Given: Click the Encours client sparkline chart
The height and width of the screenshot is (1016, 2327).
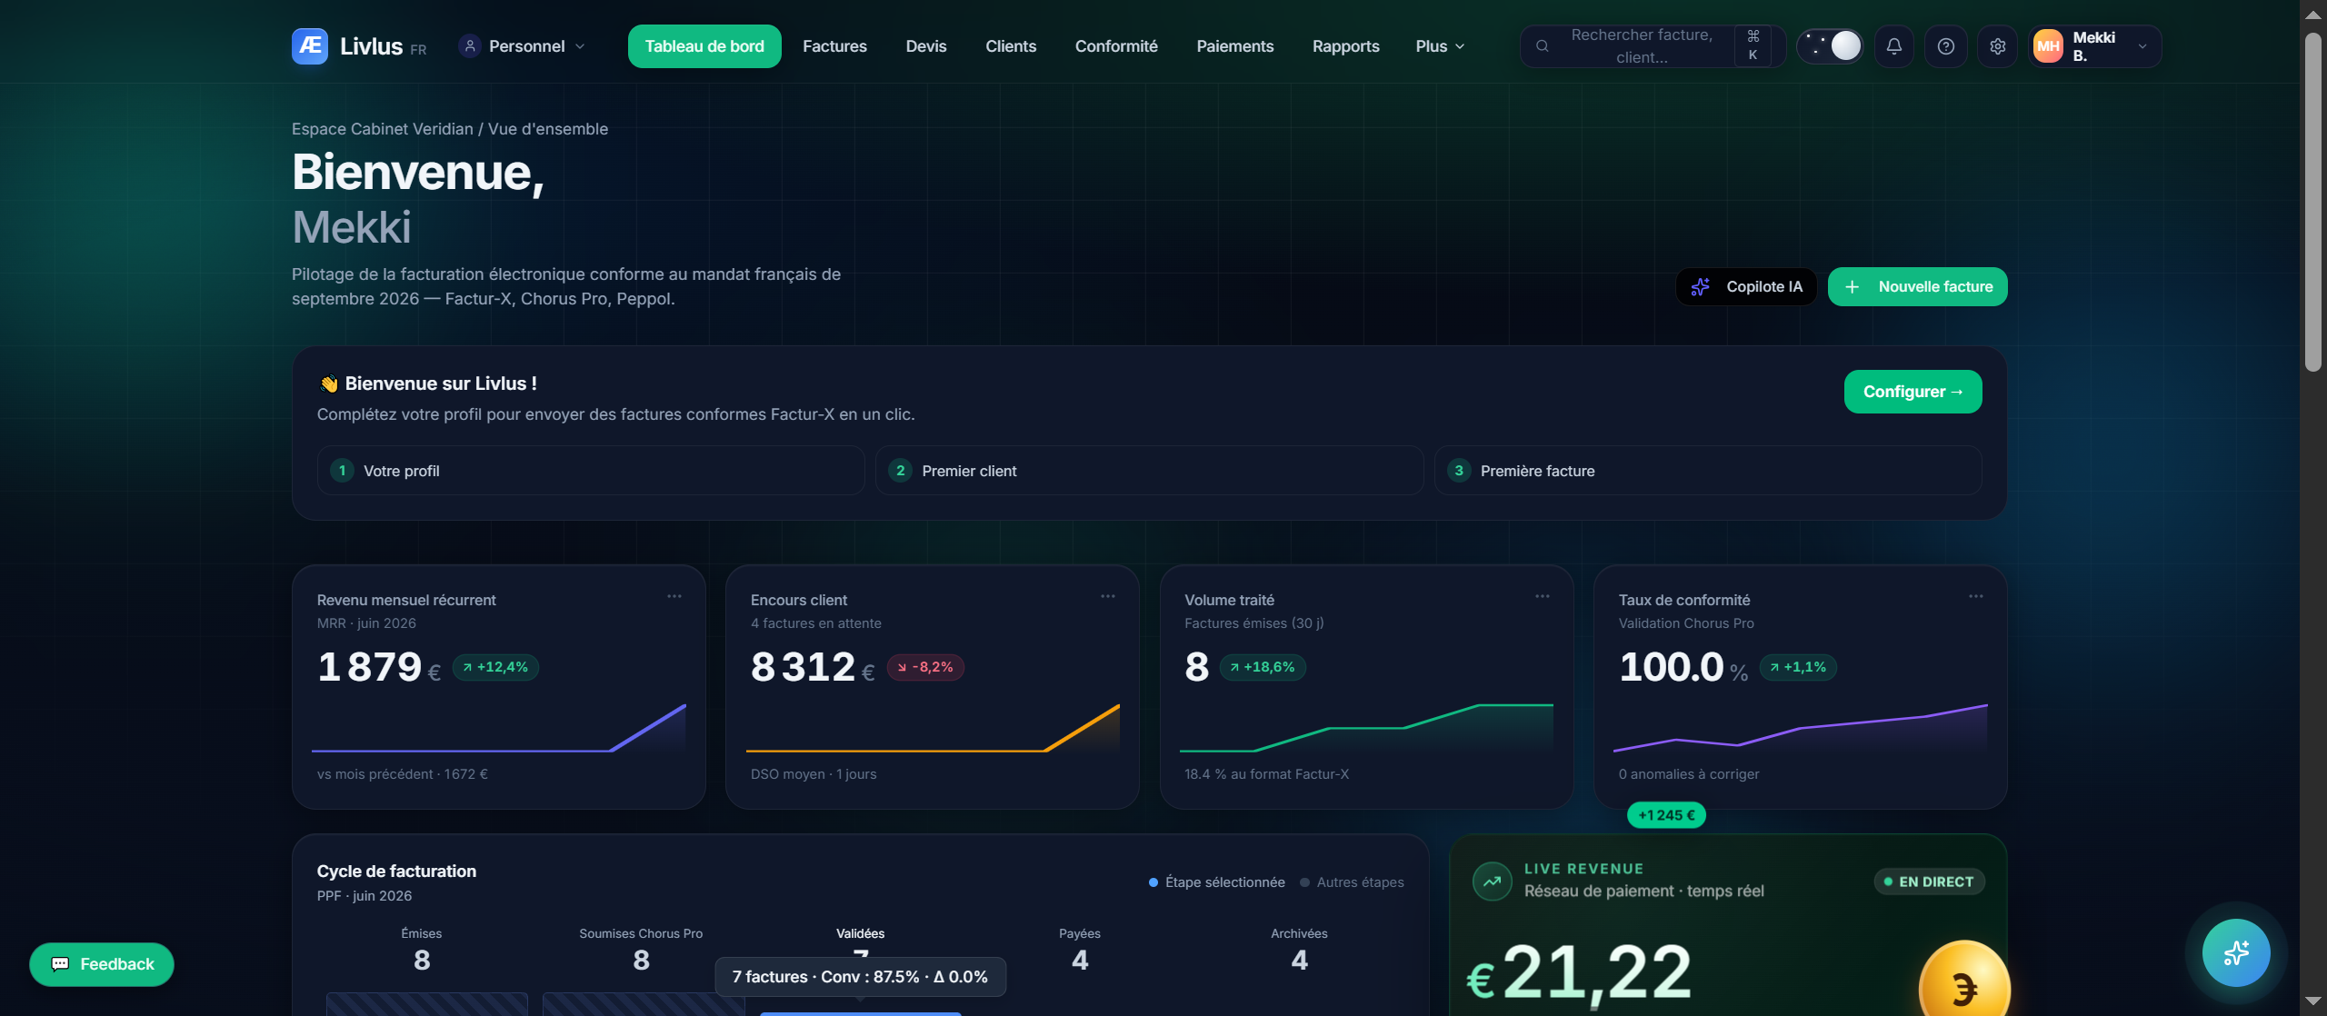Looking at the screenshot, I should pos(933,728).
